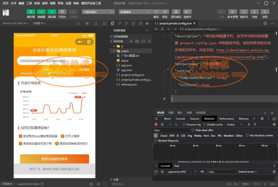Toggle the Blocked Requests checkbox
Image resolution: width=278 pixels, height=187 pixels.
155,140
